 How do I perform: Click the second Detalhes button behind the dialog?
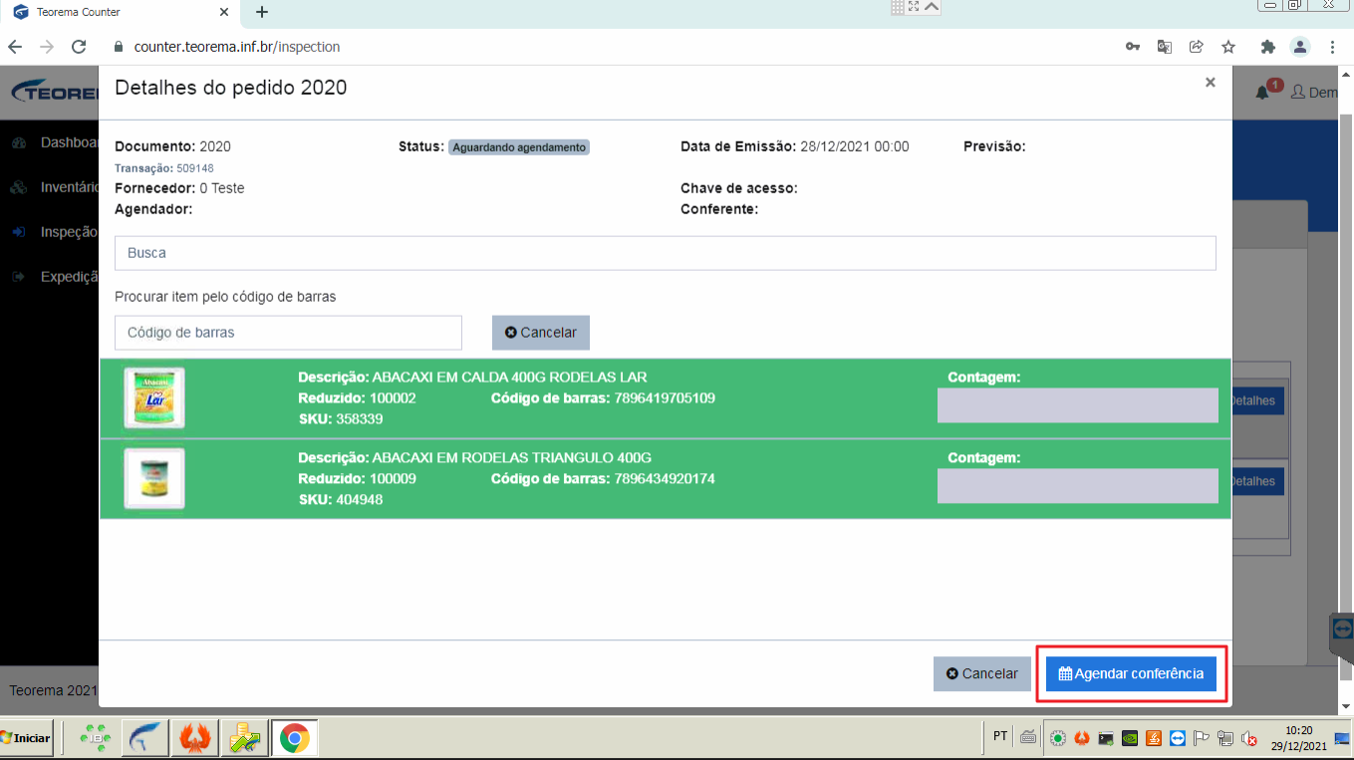(x=1257, y=481)
